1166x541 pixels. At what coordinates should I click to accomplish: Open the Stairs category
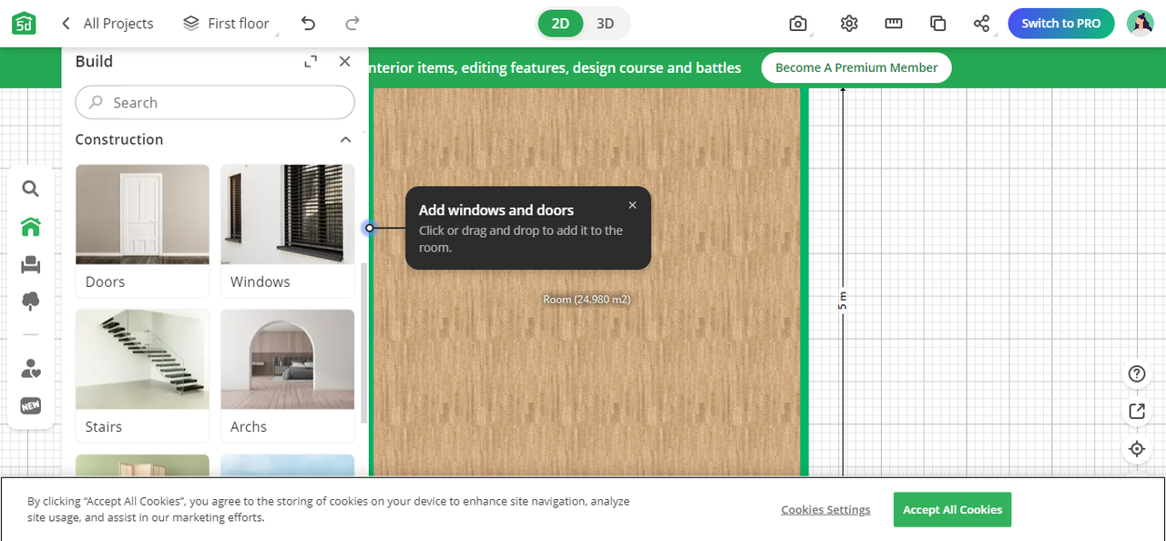(x=142, y=375)
